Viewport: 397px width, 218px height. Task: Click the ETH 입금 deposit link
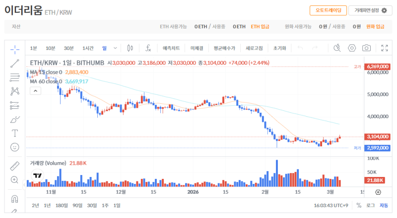click(260, 27)
